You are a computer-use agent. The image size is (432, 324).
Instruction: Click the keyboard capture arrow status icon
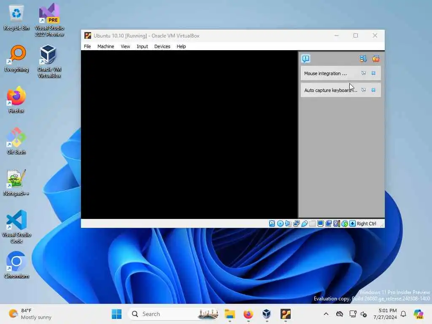[352, 224]
